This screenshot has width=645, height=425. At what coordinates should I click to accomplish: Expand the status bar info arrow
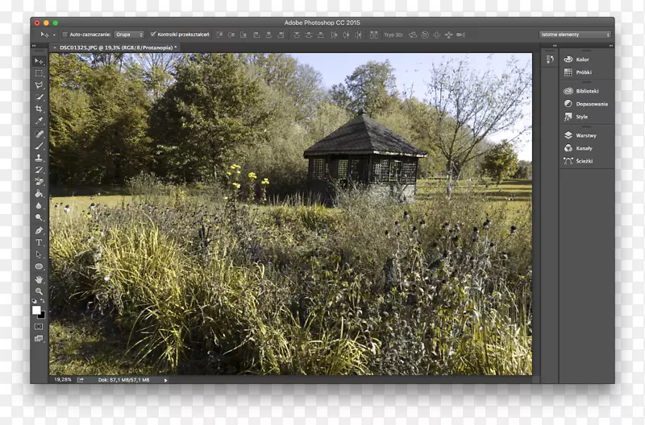166,380
